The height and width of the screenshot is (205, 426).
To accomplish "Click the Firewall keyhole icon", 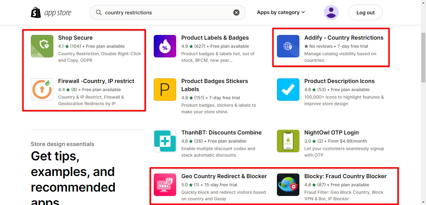I will click(x=42, y=90).
